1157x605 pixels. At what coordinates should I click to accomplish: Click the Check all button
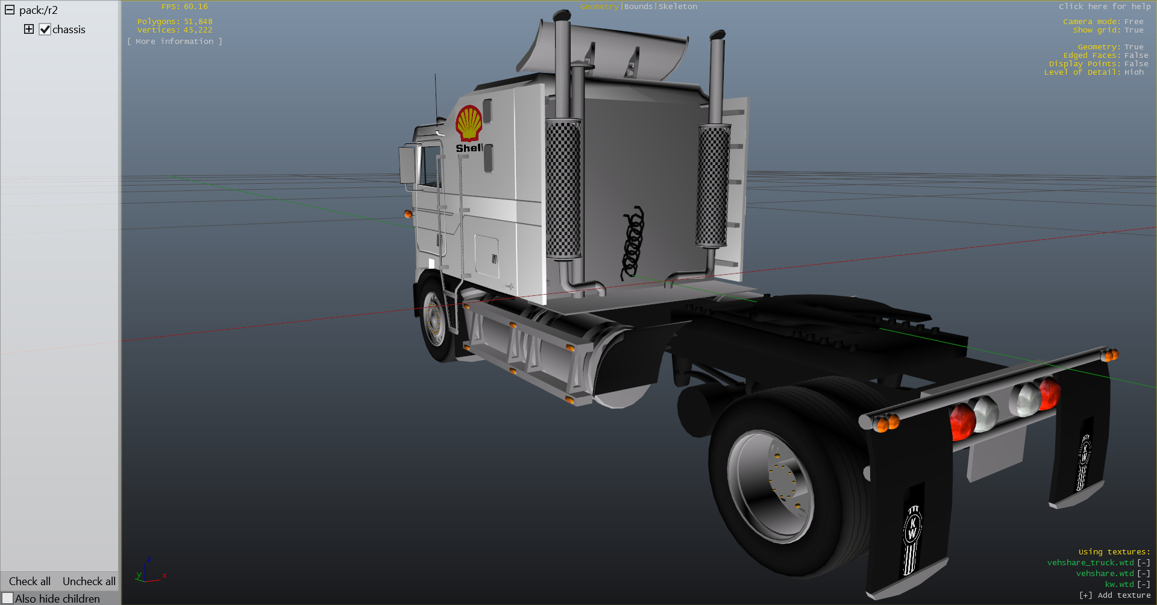click(x=30, y=581)
